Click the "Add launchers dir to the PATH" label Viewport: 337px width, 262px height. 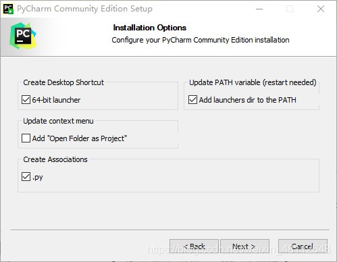click(247, 100)
